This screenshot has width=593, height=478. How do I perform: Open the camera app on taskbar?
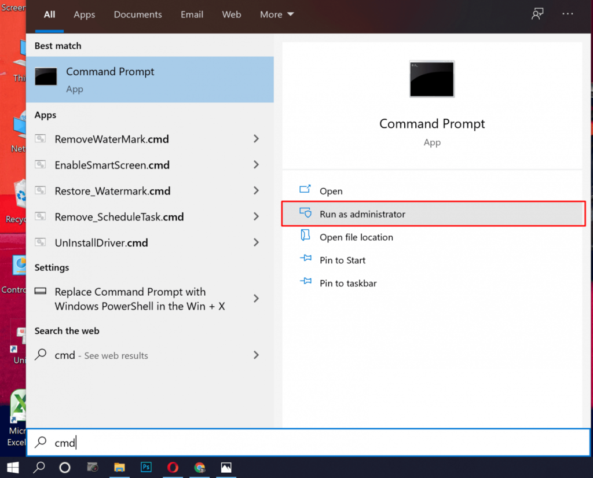[x=92, y=468]
